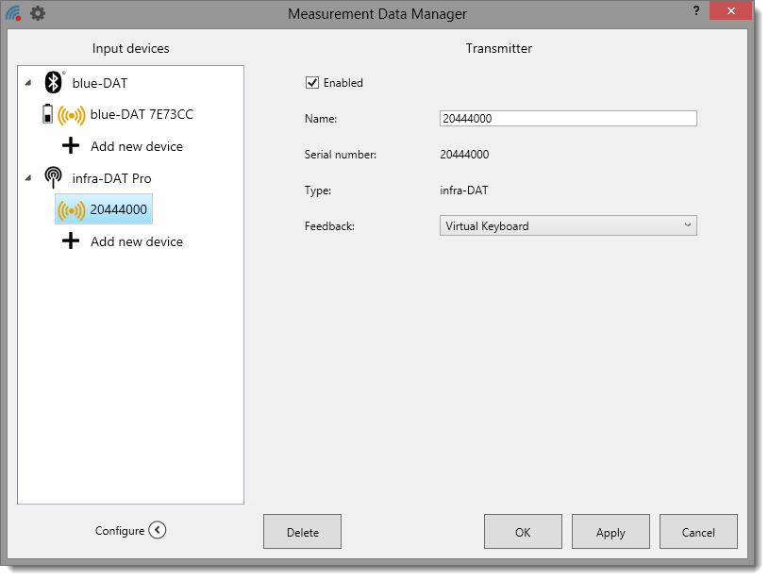Collapse the panel using the Configure arrow
Screen dimensions: 769x580
tap(158, 531)
